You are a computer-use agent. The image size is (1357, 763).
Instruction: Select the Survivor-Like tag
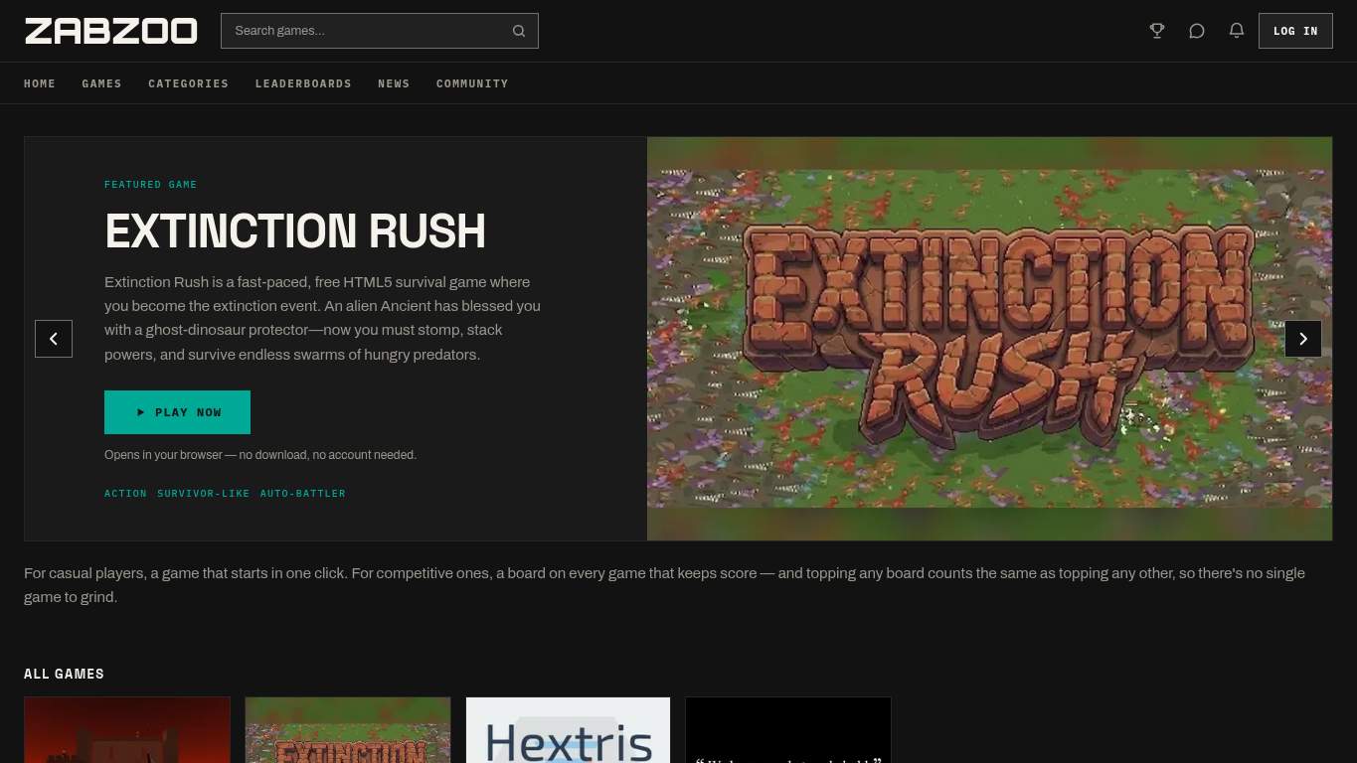(204, 494)
